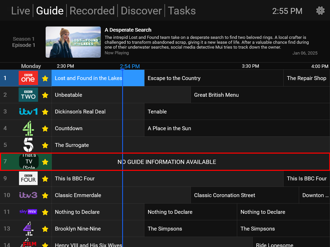Switch to the Recorded tab
The height and width of the screenshot is (247, 330).
(92, 11)
